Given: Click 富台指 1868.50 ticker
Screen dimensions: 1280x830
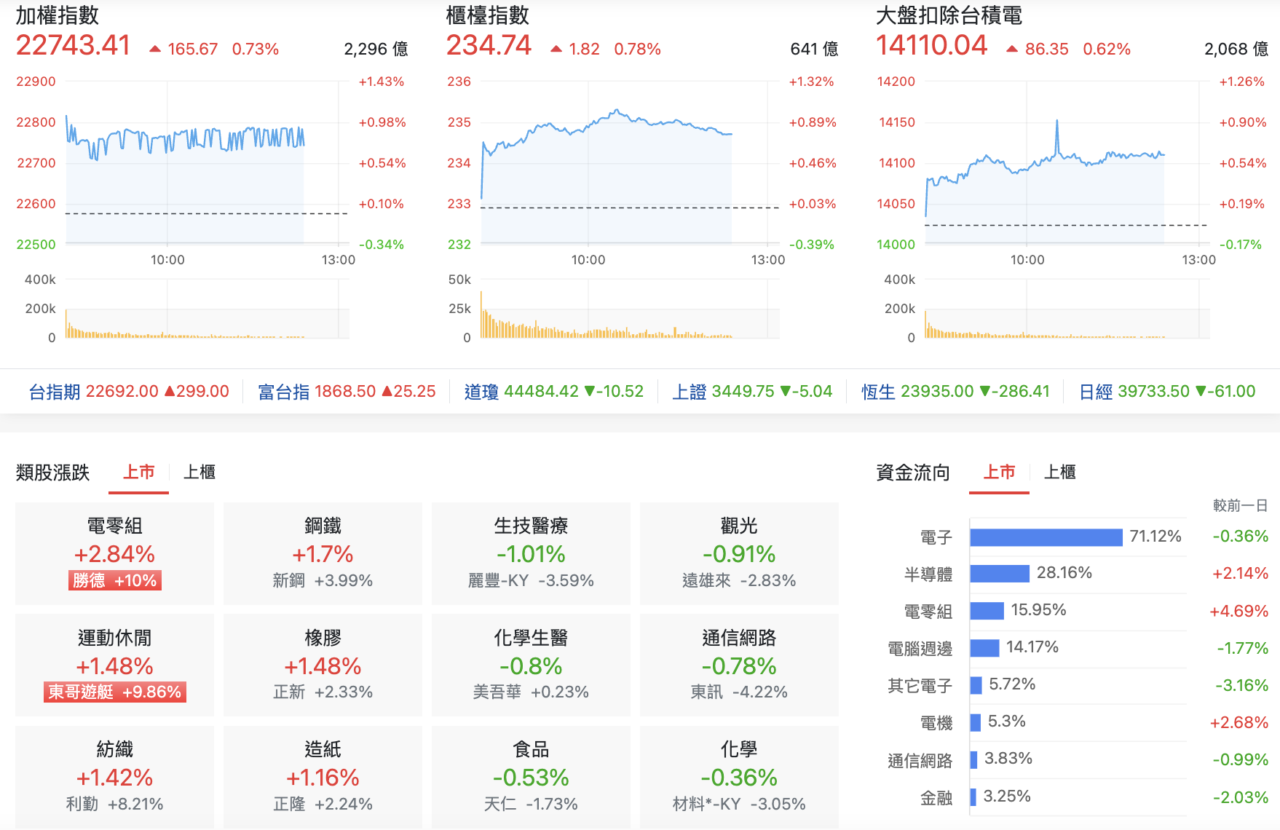Looking at the screenshot, I should click(x=347, y=392).
